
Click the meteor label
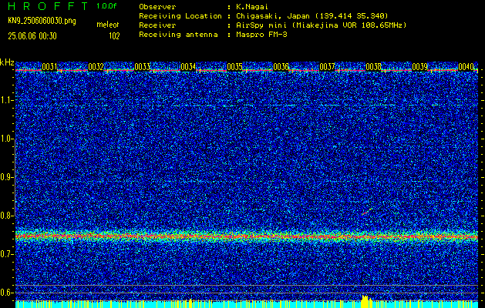point(108,25)
